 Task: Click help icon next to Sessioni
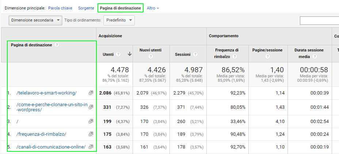[195, 54]
